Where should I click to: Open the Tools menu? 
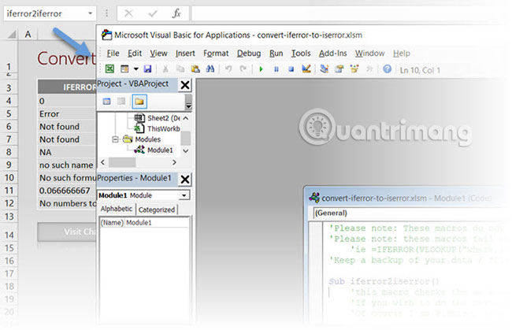click(x=301, y=54)
